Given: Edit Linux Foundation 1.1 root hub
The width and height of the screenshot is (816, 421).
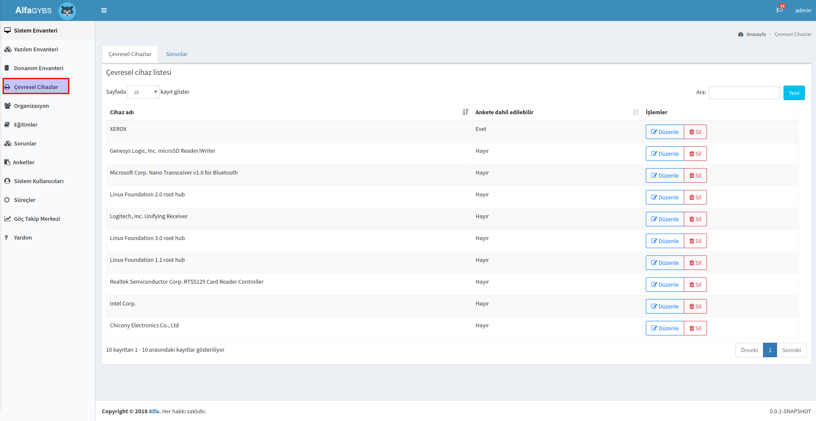Looking at the screenshot, I should pyautogui.click(x=665, y=263).
